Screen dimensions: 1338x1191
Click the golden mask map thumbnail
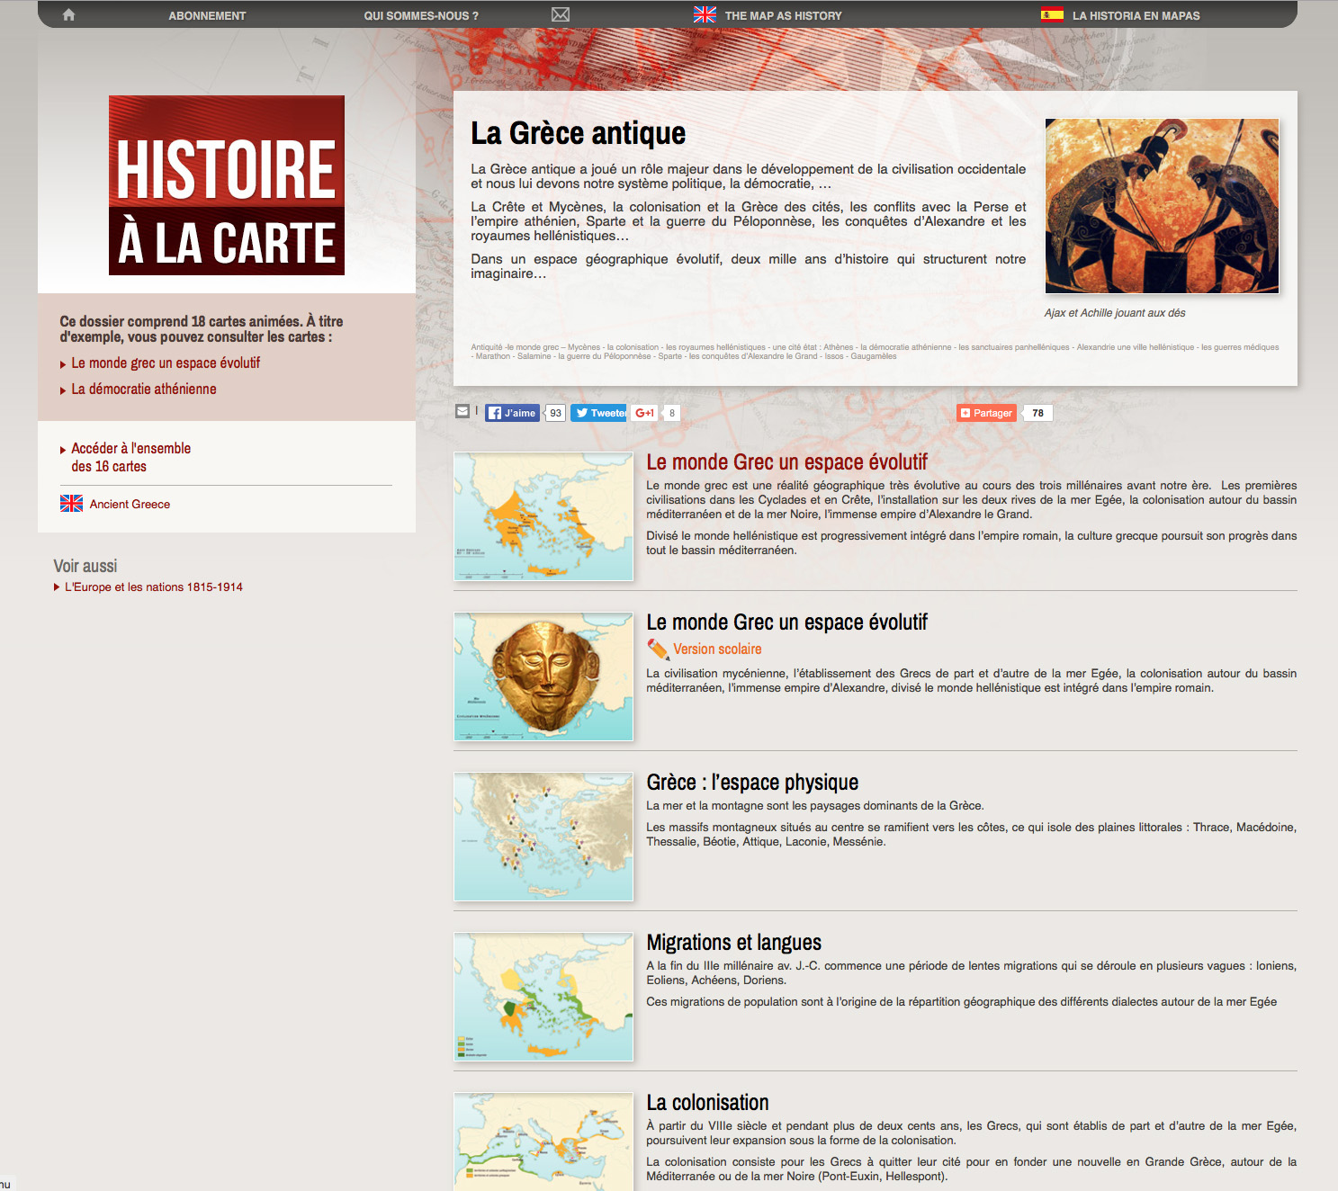click(x=543, y=676)
